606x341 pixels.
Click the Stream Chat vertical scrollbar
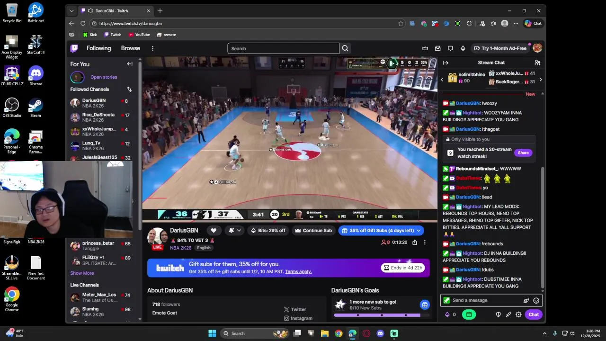click(x=543, y=227)
